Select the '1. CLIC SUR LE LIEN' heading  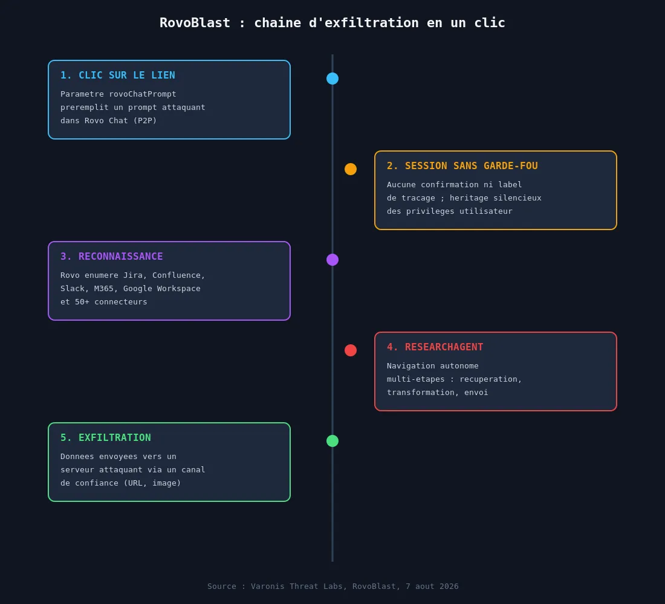[x=117, y=75]
